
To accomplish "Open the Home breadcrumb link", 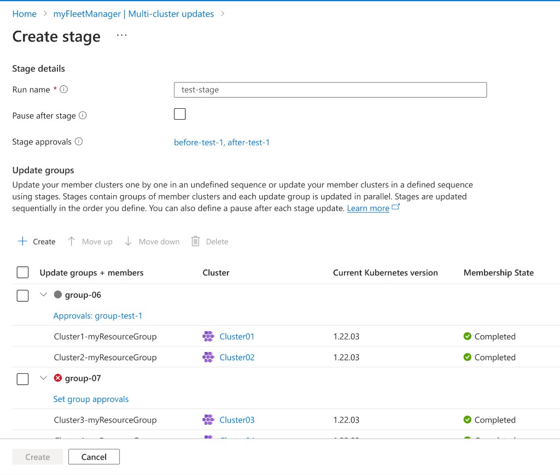I will coord(24,14).
